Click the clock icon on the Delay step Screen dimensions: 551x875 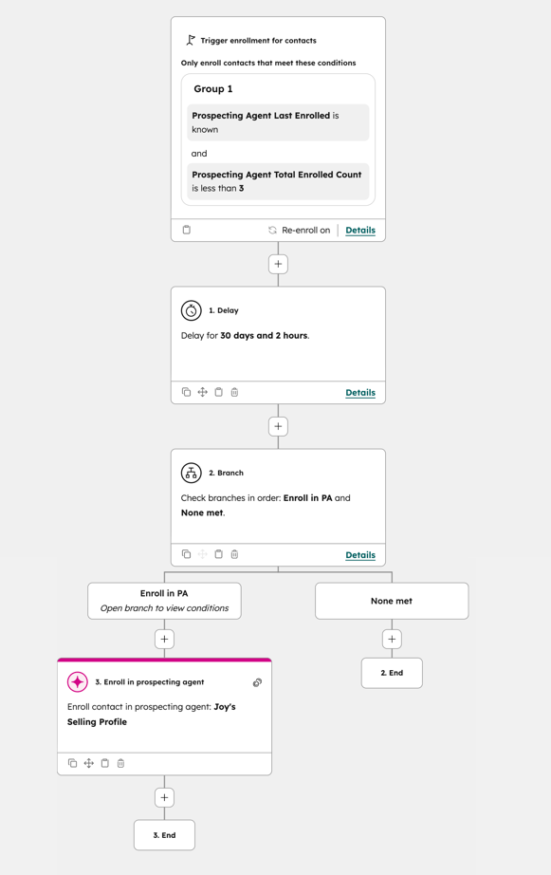pos(191,310)
